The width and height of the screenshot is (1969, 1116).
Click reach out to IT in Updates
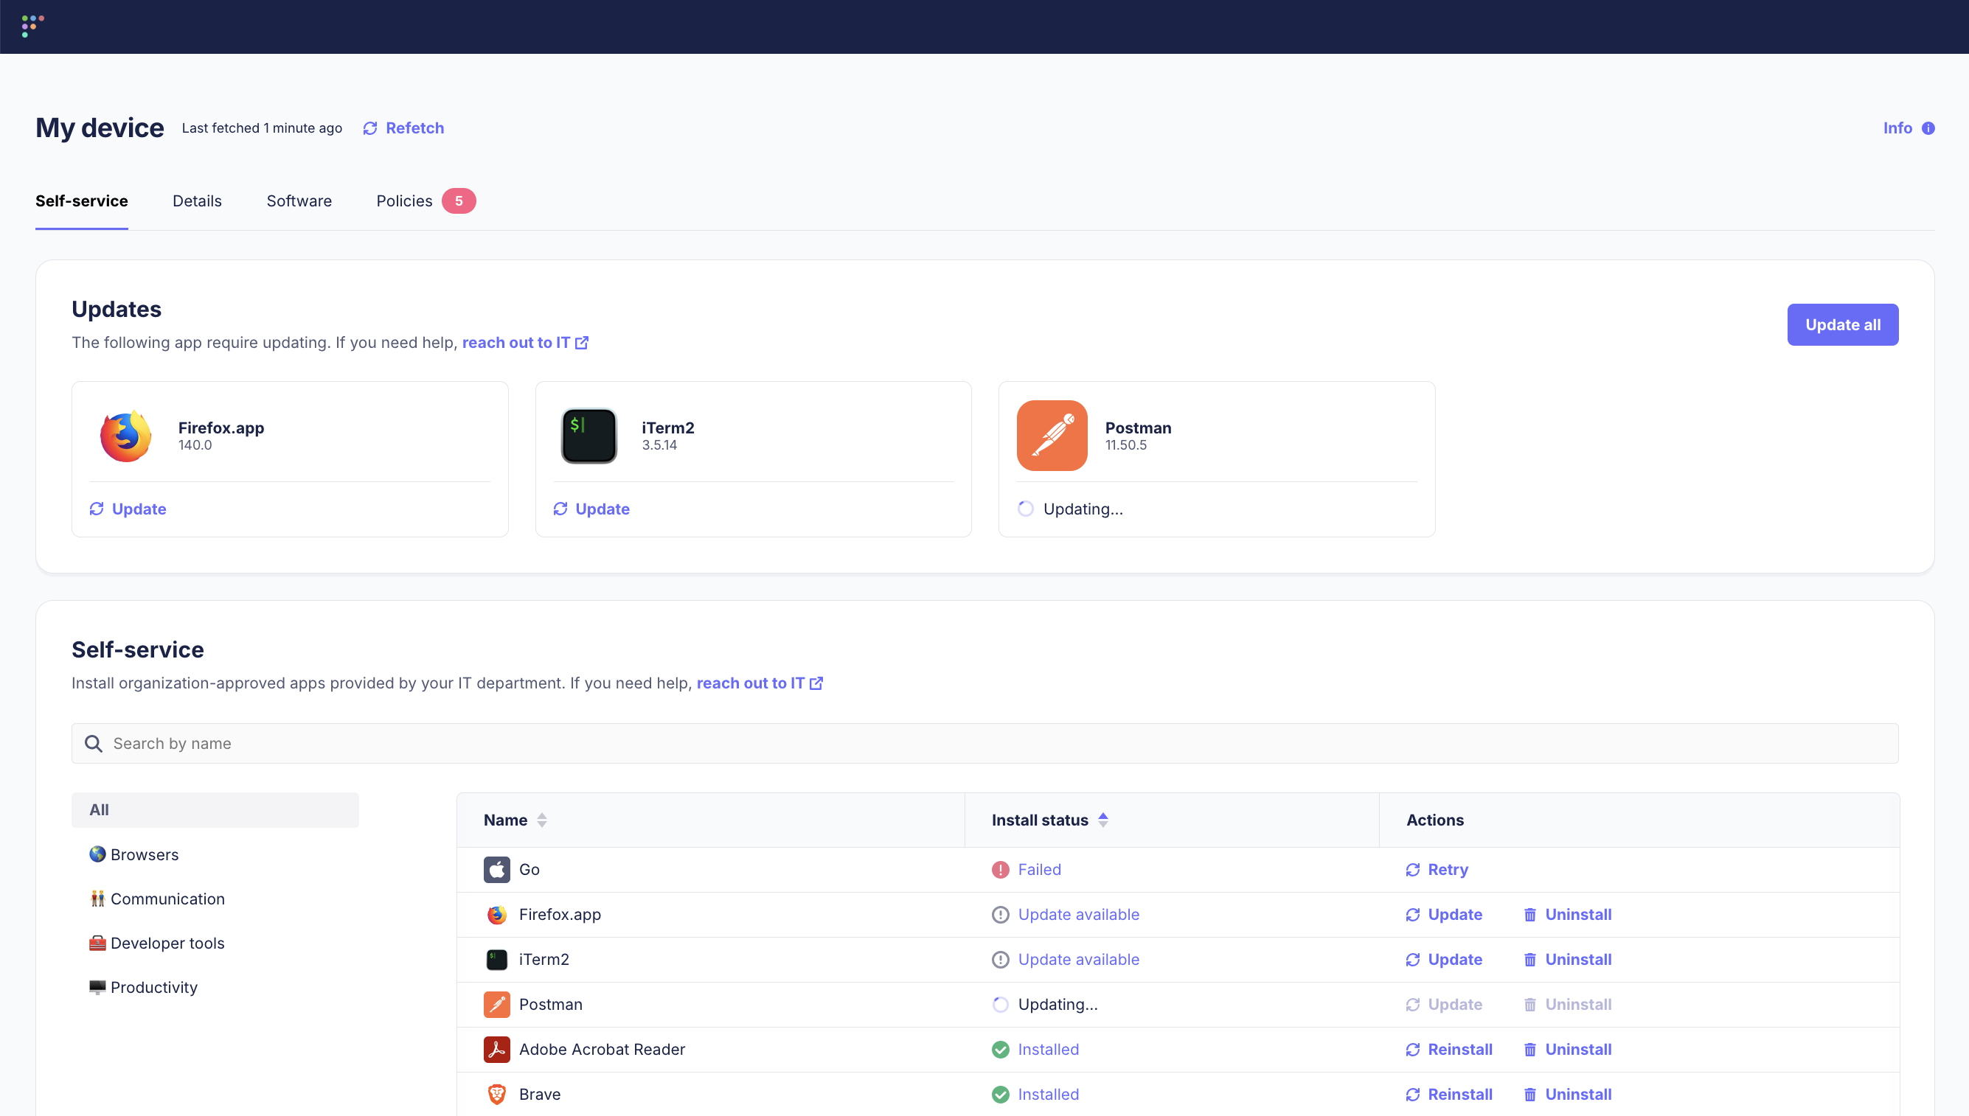(516, 343)
